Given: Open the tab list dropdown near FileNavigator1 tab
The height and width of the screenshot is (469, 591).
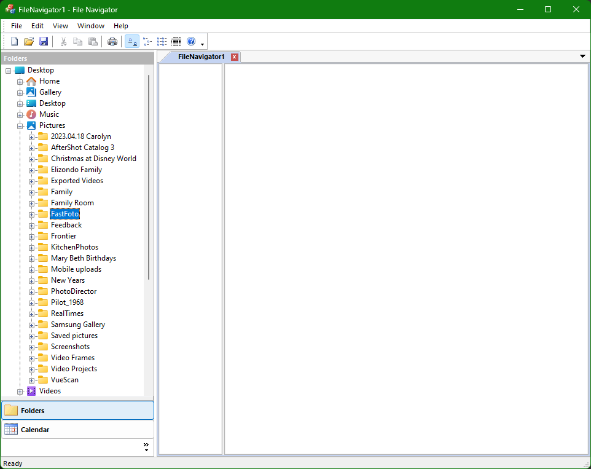Looking at the screenshot, I should (582, 56).
